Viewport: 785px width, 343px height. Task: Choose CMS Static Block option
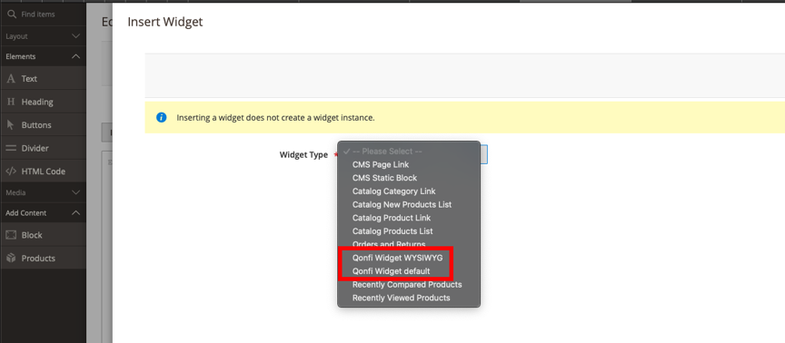point(409,178)
